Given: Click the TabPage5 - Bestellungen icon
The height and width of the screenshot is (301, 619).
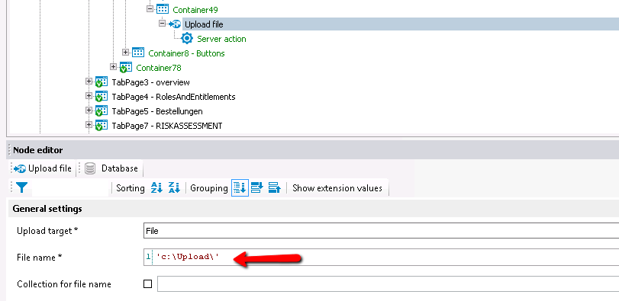Looking at the screenshot, I should (x=102, y=111).
